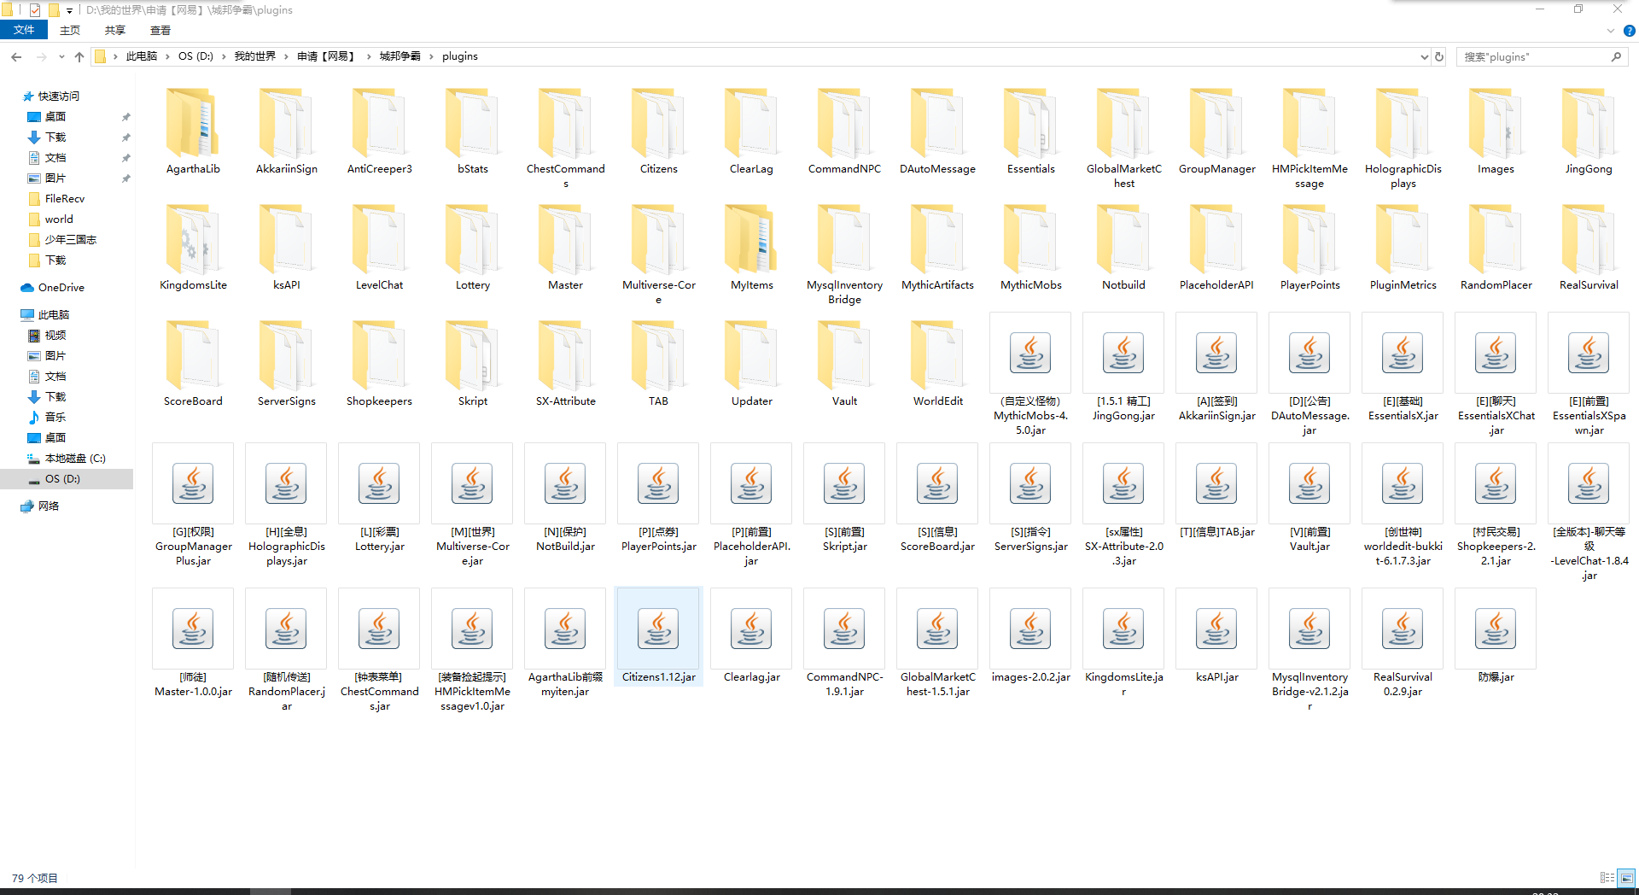Open the MythicMobs folder

(1030, 240)
